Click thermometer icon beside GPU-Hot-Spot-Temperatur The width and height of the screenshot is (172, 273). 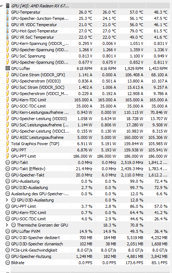click(7, 31)
